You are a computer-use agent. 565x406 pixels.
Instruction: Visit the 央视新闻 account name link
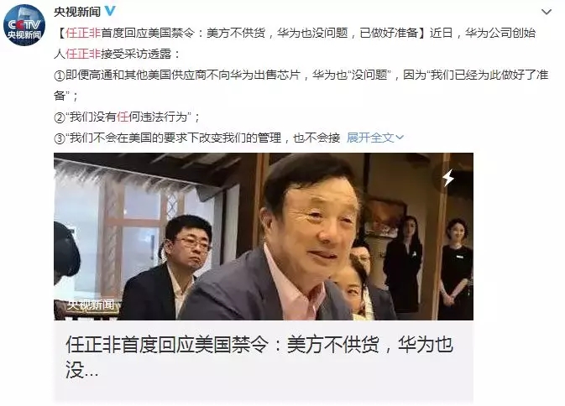[77, 12]
